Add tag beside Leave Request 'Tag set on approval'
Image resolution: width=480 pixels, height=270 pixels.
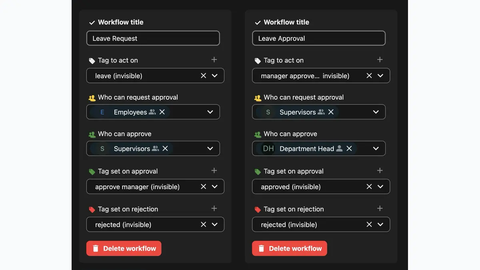coord(214,170)
